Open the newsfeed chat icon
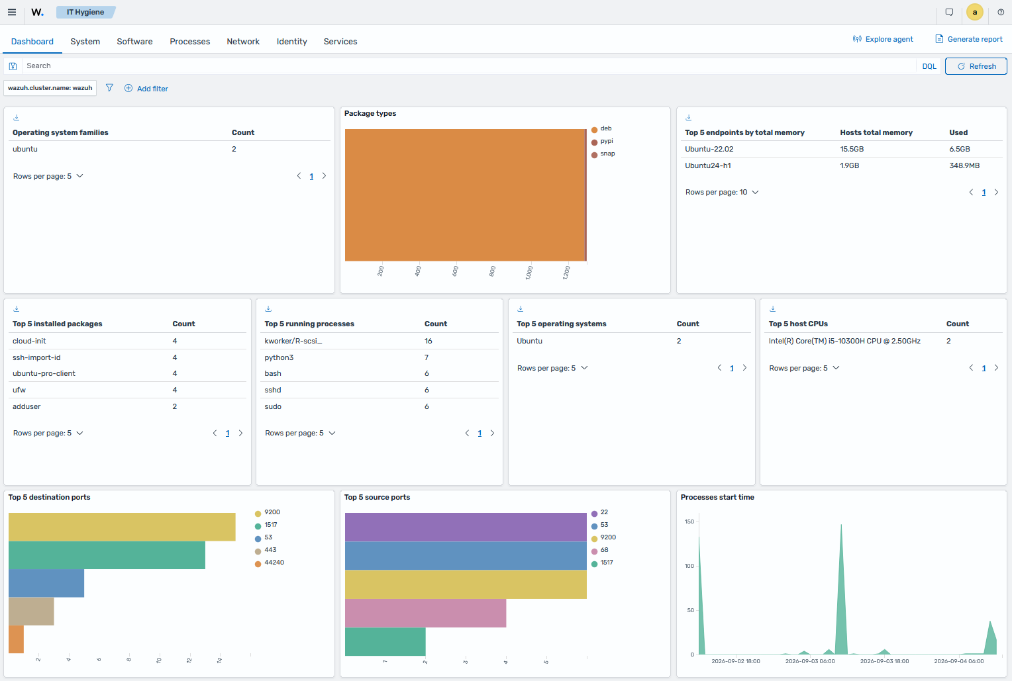1012x681 pixels. pyautogui.click(x=949, y=12)
